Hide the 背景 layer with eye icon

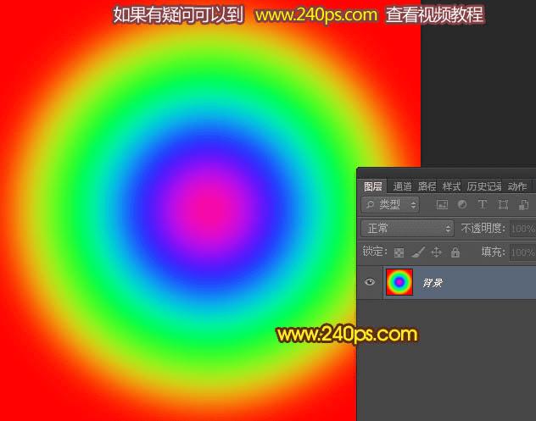[x=370, y=282]
